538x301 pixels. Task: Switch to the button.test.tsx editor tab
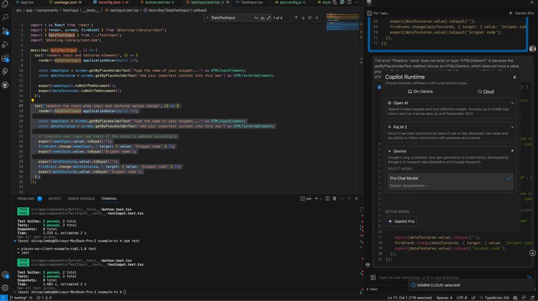point(159,3)
